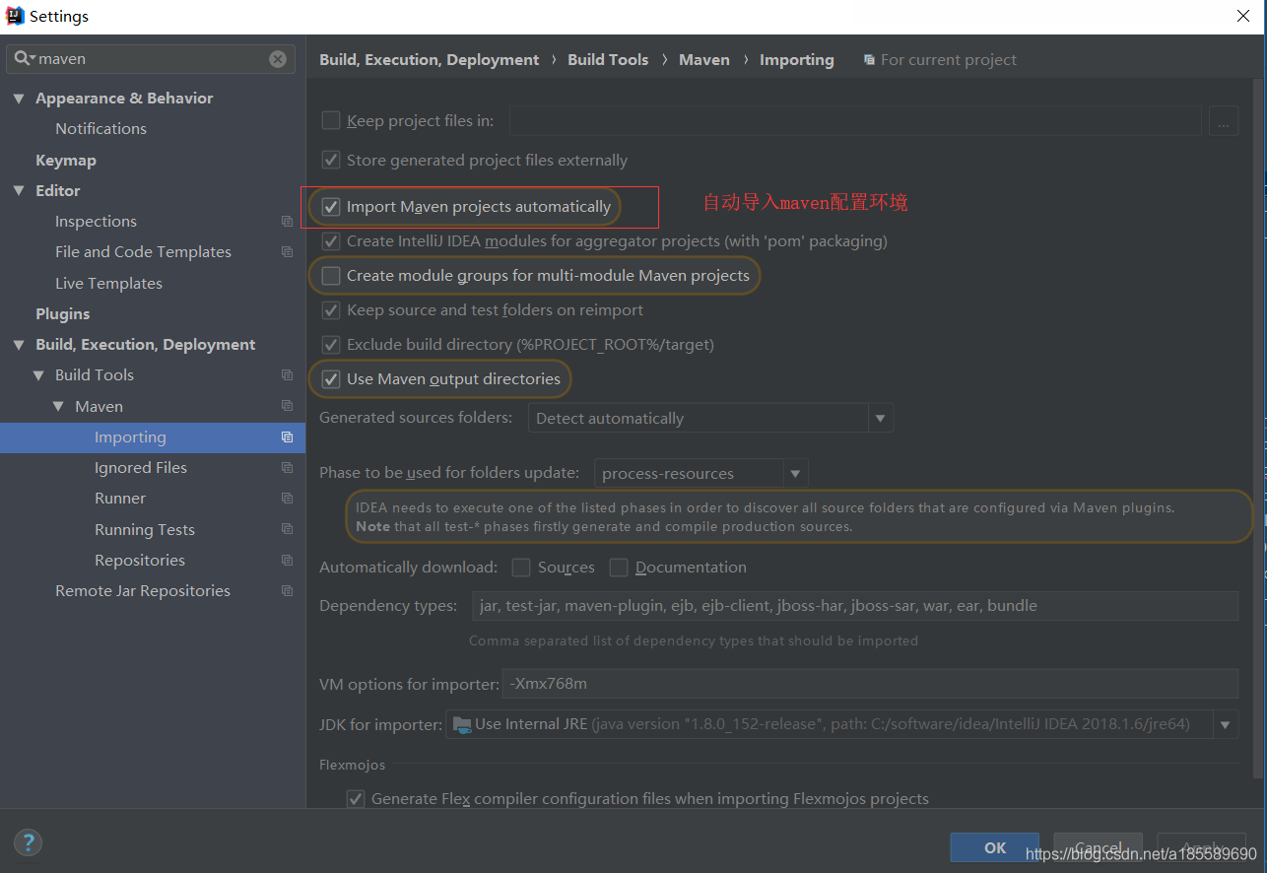Click the maven search field

[151, 59]
